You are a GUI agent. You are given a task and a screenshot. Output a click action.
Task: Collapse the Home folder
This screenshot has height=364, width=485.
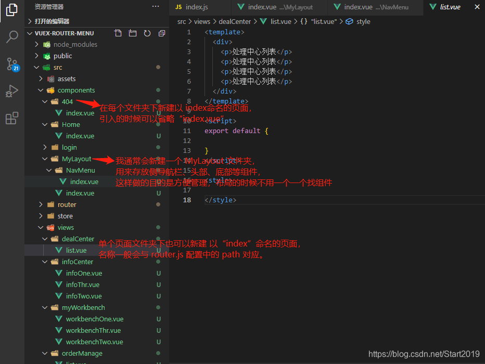click(x=97, y=124)
